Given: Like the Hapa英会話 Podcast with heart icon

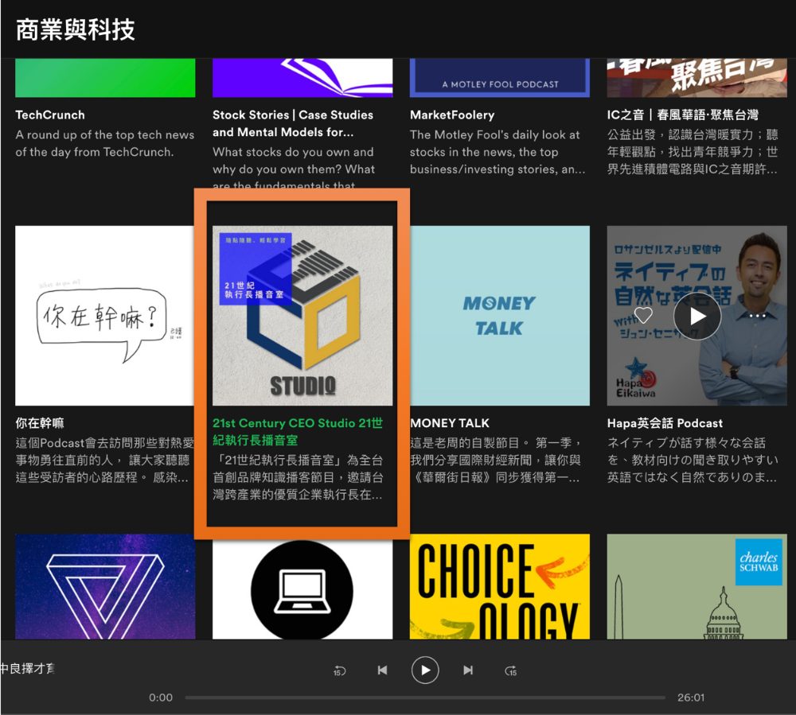Looking at the screenshot, I should [643, 316].
